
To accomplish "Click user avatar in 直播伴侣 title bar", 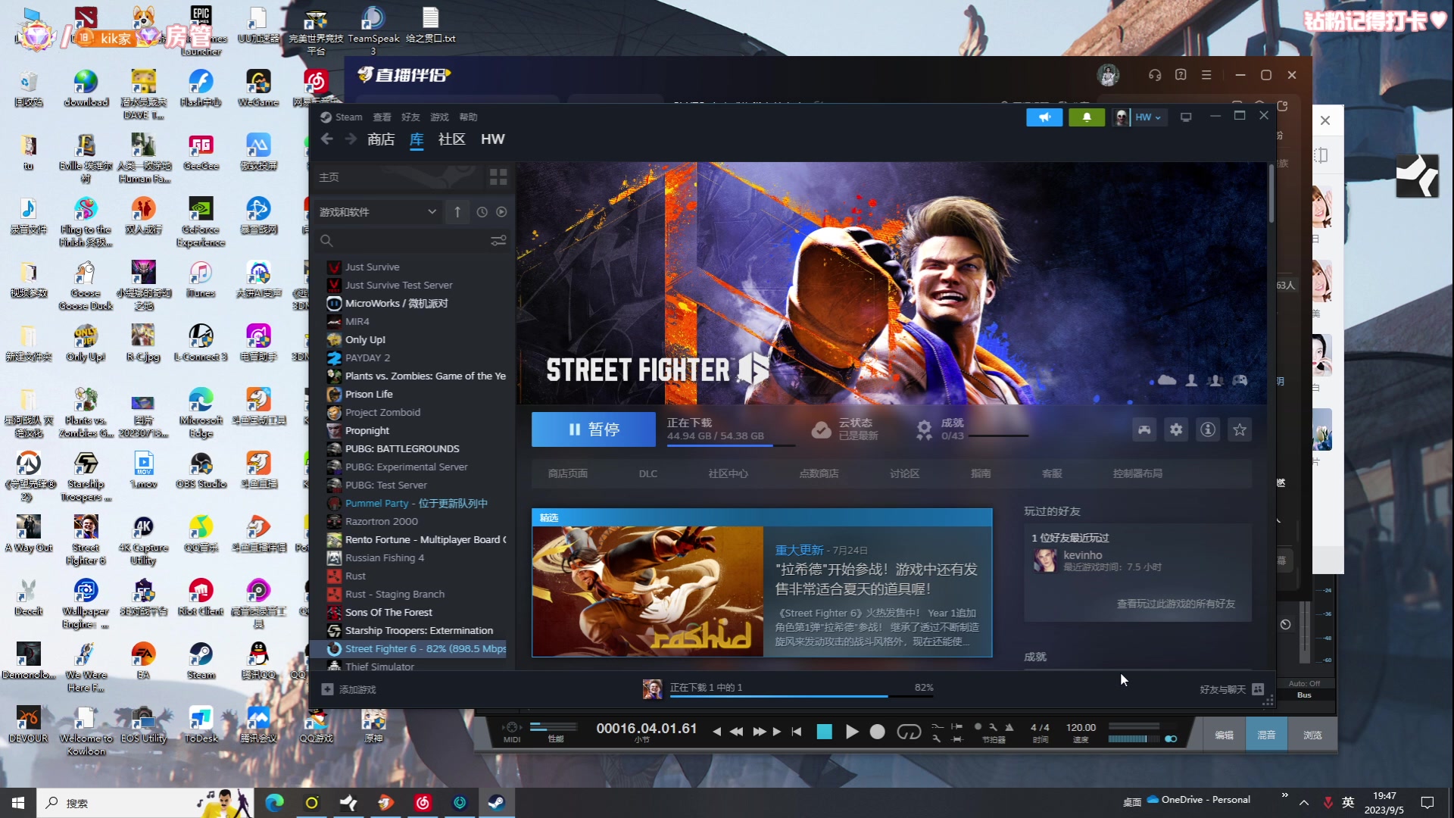I will (1108, 75).
